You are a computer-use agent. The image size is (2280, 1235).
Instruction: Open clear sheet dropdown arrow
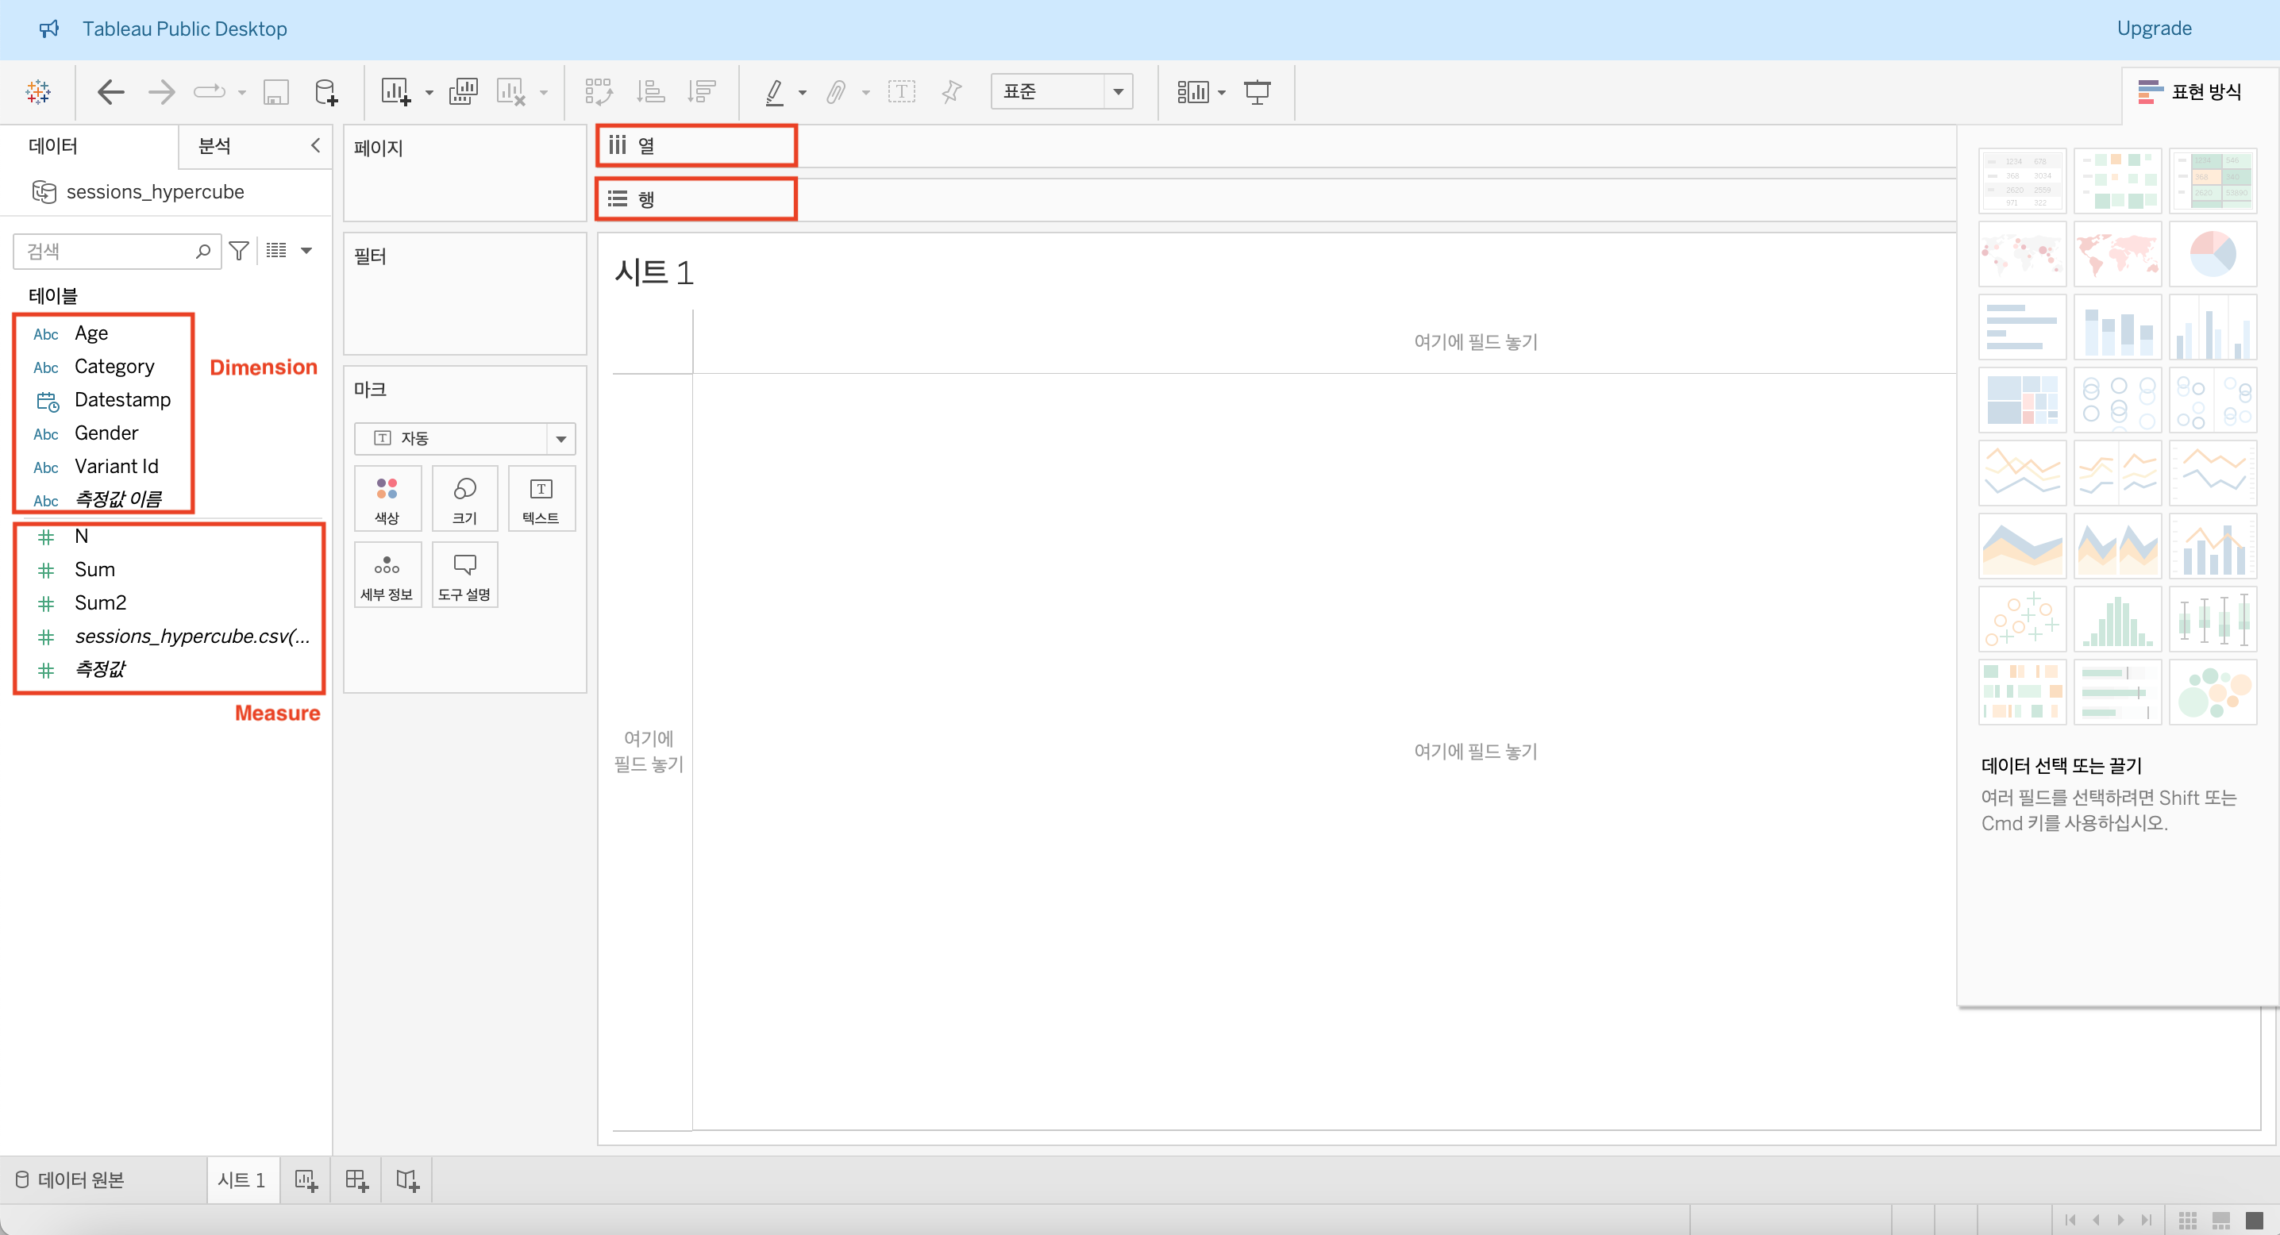[x=544, y=92]
